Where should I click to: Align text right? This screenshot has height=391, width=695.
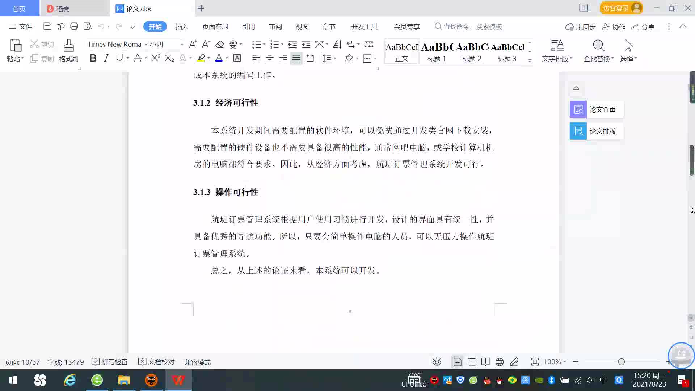click(x=283, y=58)
